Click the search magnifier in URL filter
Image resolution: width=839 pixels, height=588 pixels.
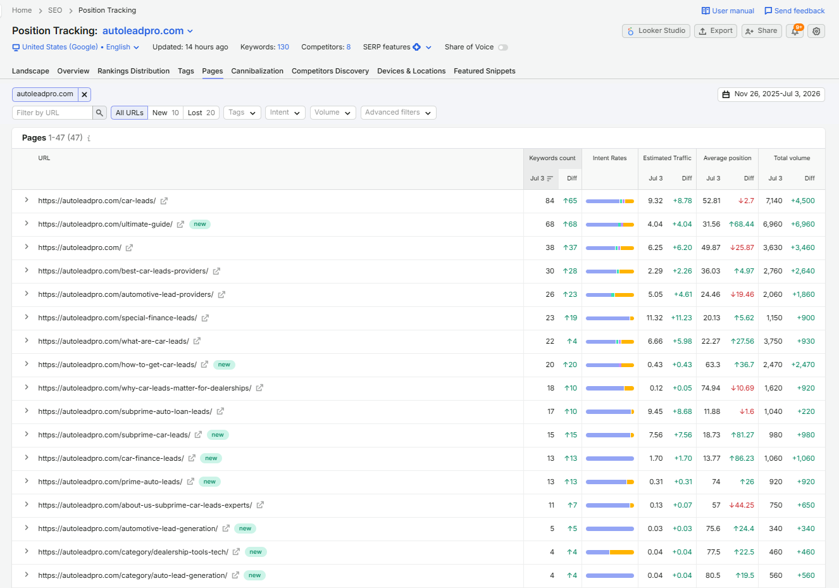point(100,113)
